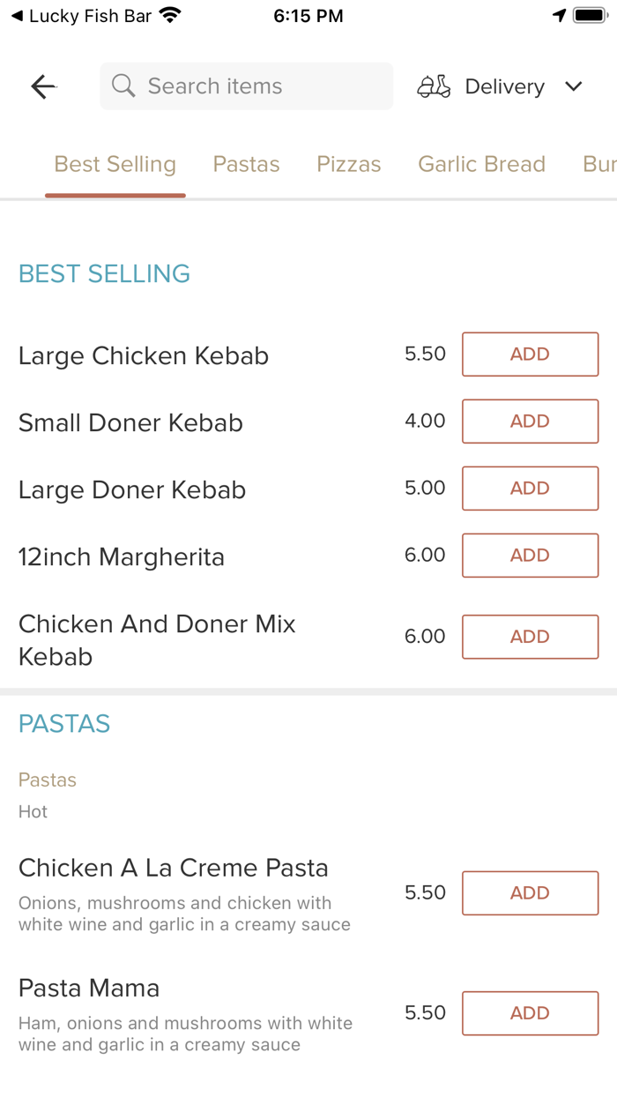Tap the clock showing 6:15 PM

tap(308, 15)
